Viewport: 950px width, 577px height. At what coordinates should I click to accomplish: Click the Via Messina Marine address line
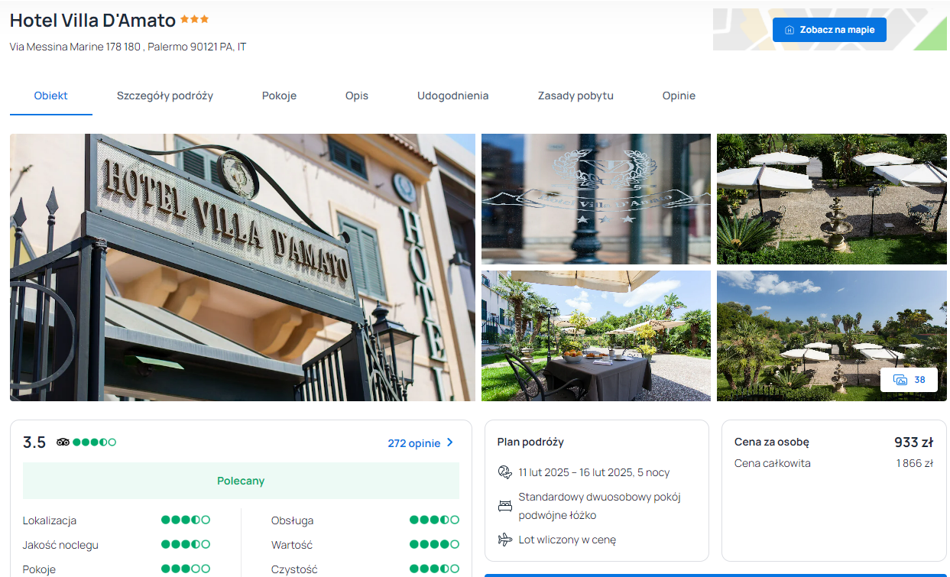[128, 47]
